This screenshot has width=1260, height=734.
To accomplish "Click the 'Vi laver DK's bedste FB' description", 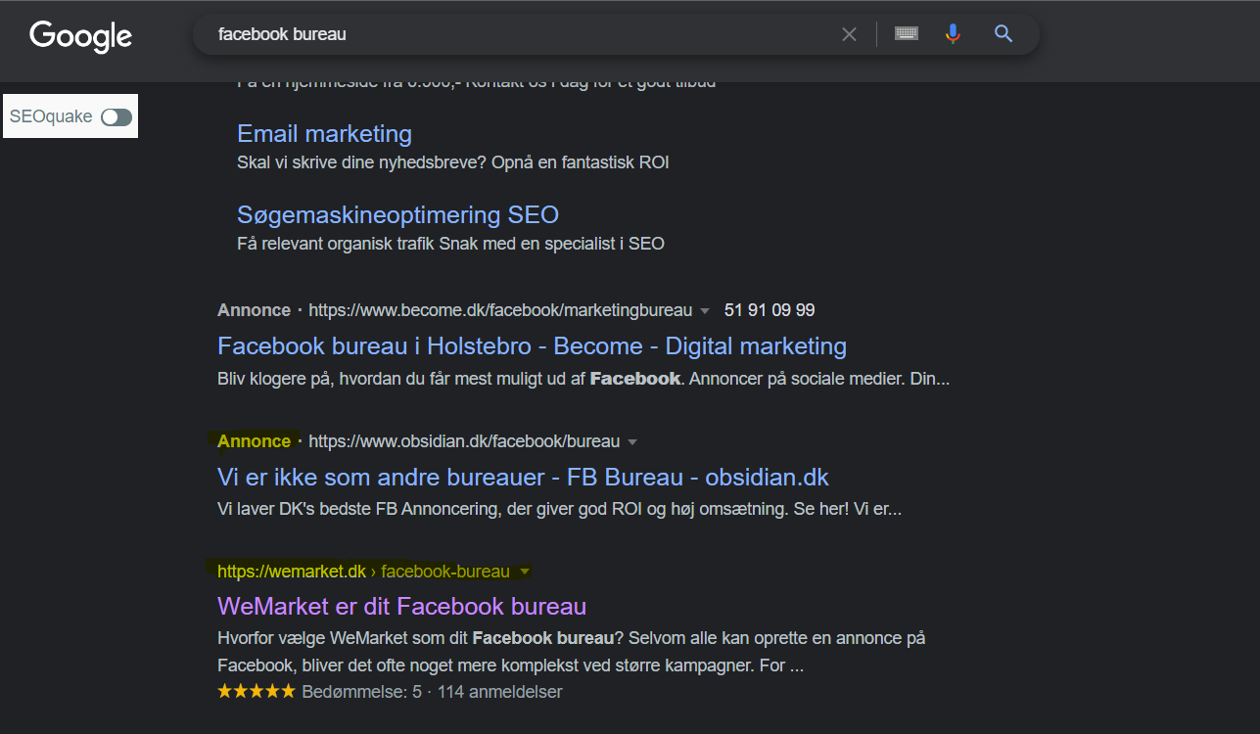I will pyautogui.click(x=559, y=510).
